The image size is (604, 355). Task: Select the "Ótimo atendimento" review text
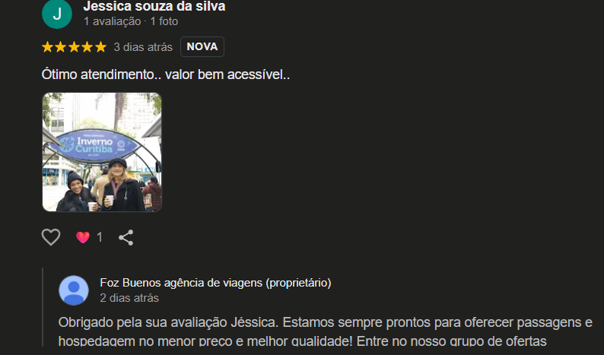pyautogui.click(x=166, y=74)
